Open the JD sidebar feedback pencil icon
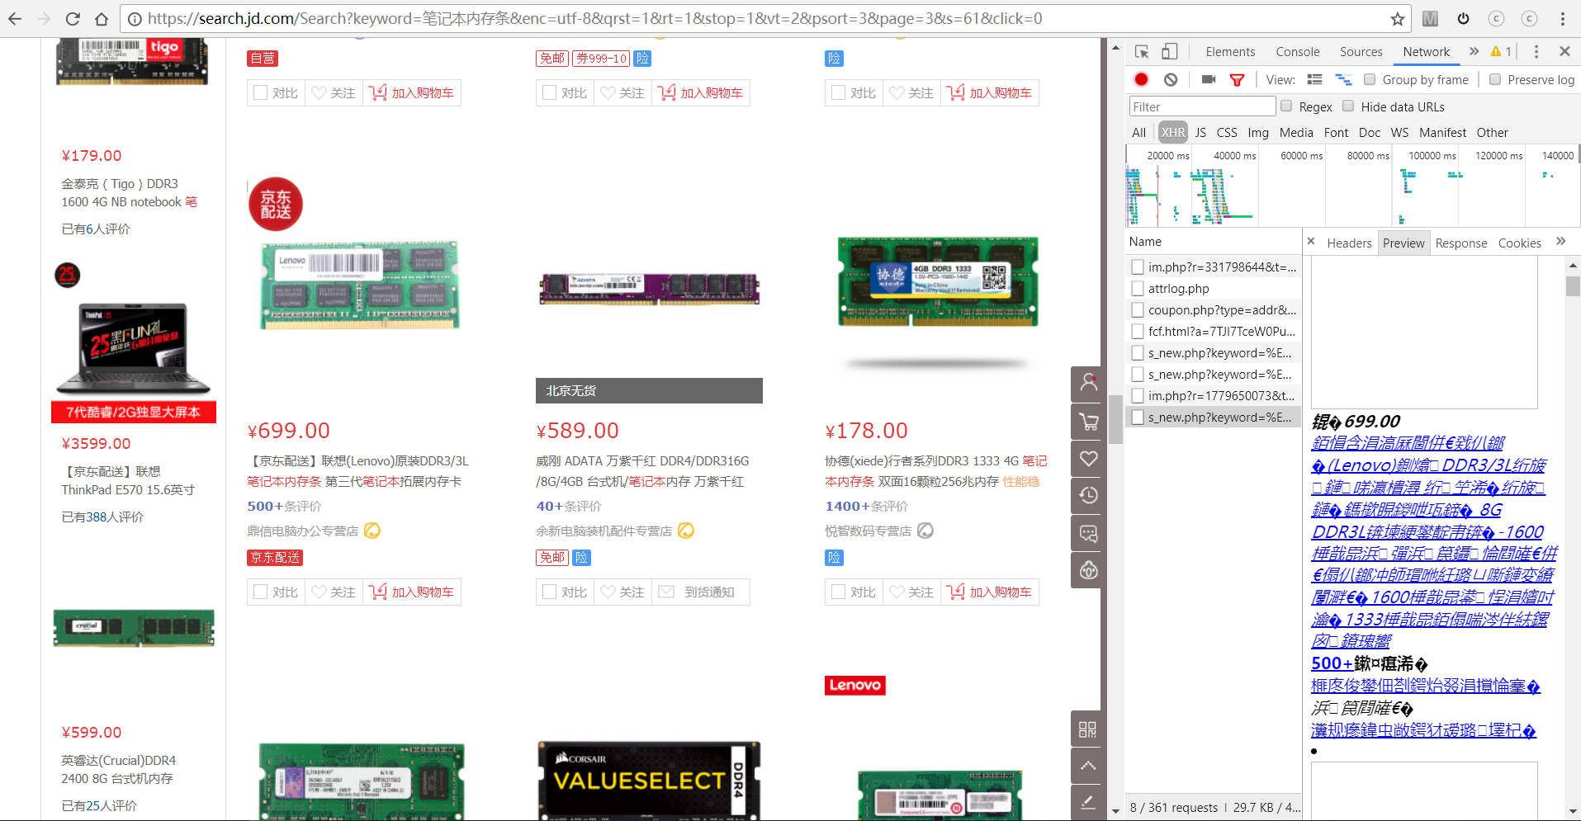This screenshot has height=821, width=1581. coord(1088,802)
